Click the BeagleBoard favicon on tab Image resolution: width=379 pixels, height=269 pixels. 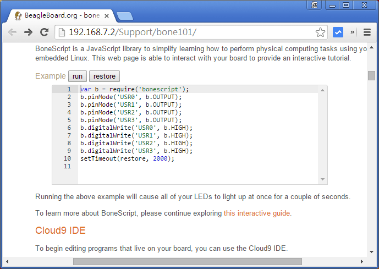pos(18,16)
